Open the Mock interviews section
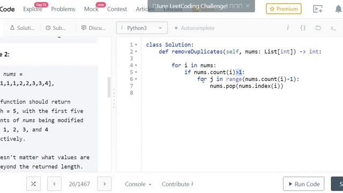 click(x=91, y=9)
